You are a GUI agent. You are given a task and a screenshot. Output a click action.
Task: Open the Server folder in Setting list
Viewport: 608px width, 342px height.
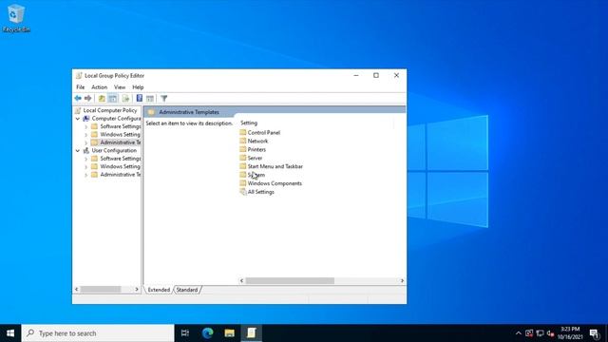[251, 158]
